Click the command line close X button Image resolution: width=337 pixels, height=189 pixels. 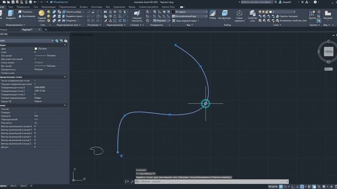click(128, 182)
